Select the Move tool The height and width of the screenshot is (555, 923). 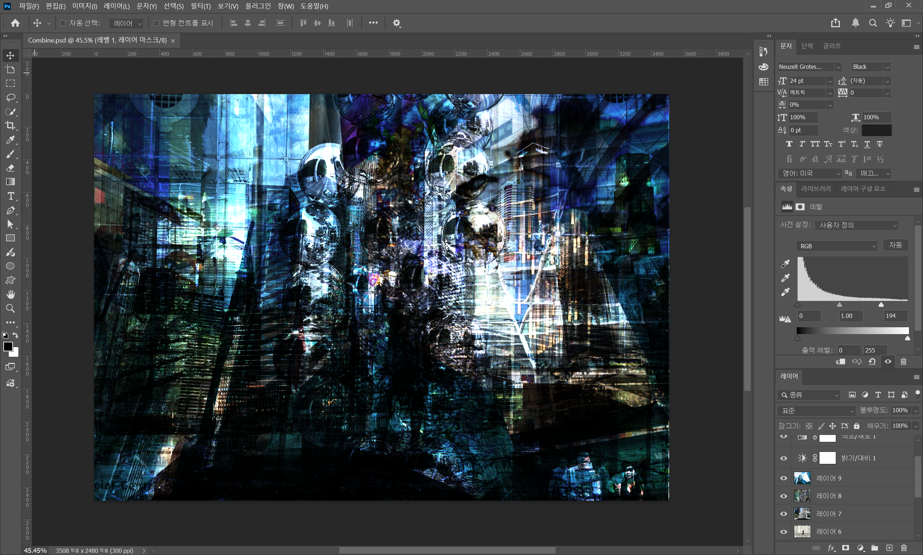click(10, 55)
